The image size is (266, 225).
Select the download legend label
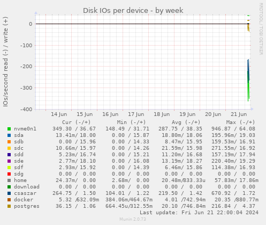click(27, 187)
